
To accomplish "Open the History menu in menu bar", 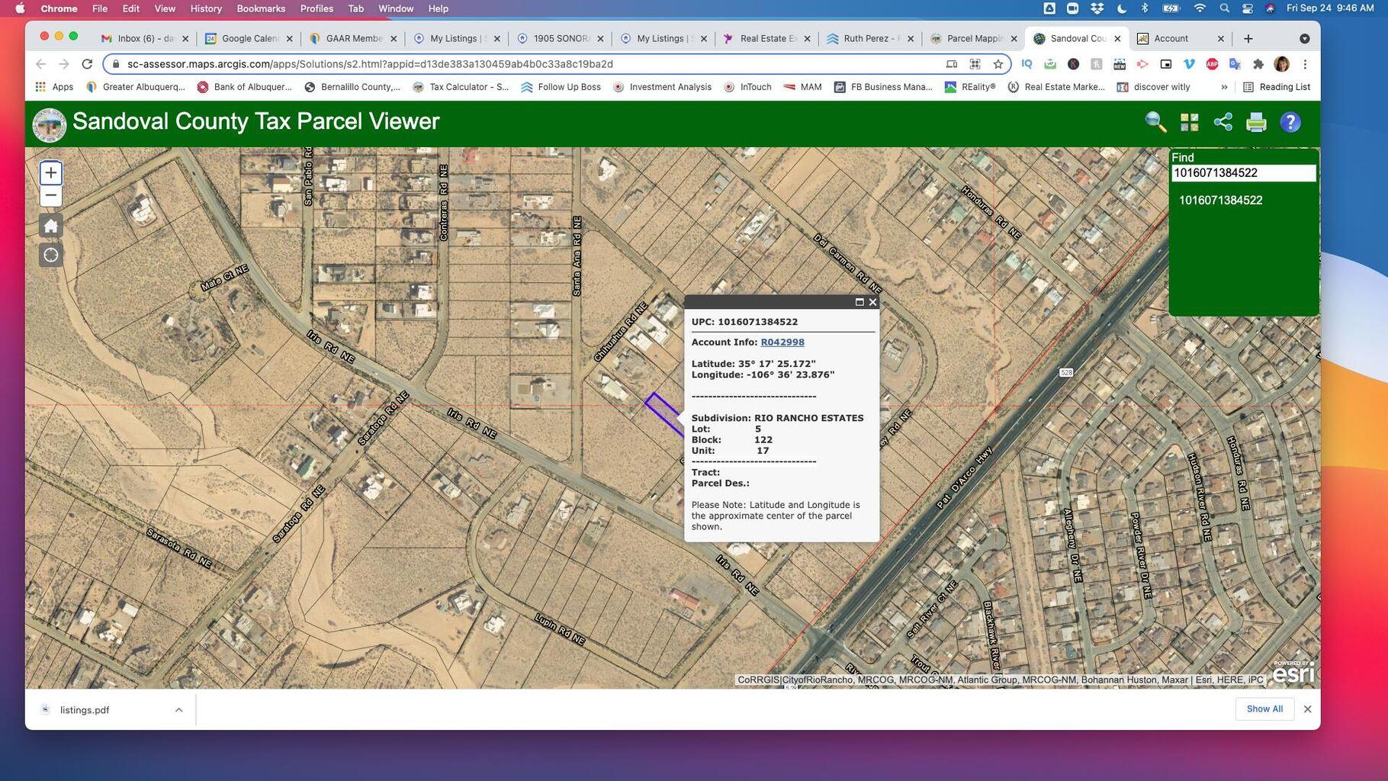I will pos(206,8).
